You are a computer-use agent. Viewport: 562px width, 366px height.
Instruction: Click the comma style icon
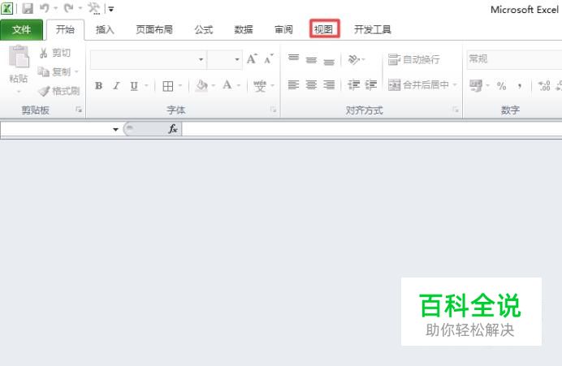pyautogui.click(x=520, y=85)
